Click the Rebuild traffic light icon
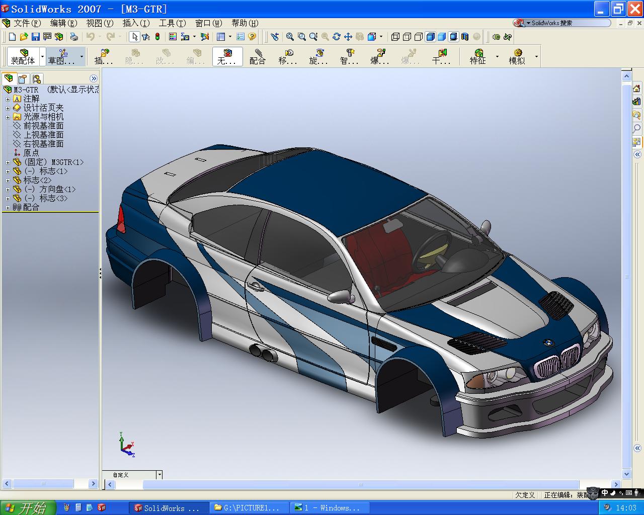Viewport: 644px width, 515px height. (x=157, y=37)
